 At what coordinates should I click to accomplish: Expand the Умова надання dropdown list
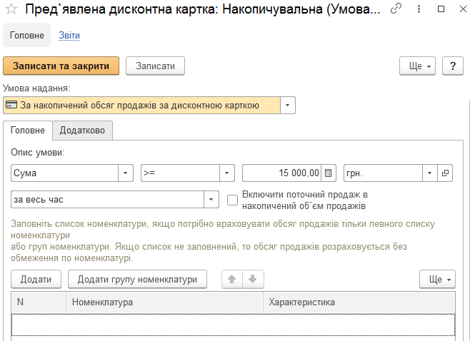pos(287,106)
